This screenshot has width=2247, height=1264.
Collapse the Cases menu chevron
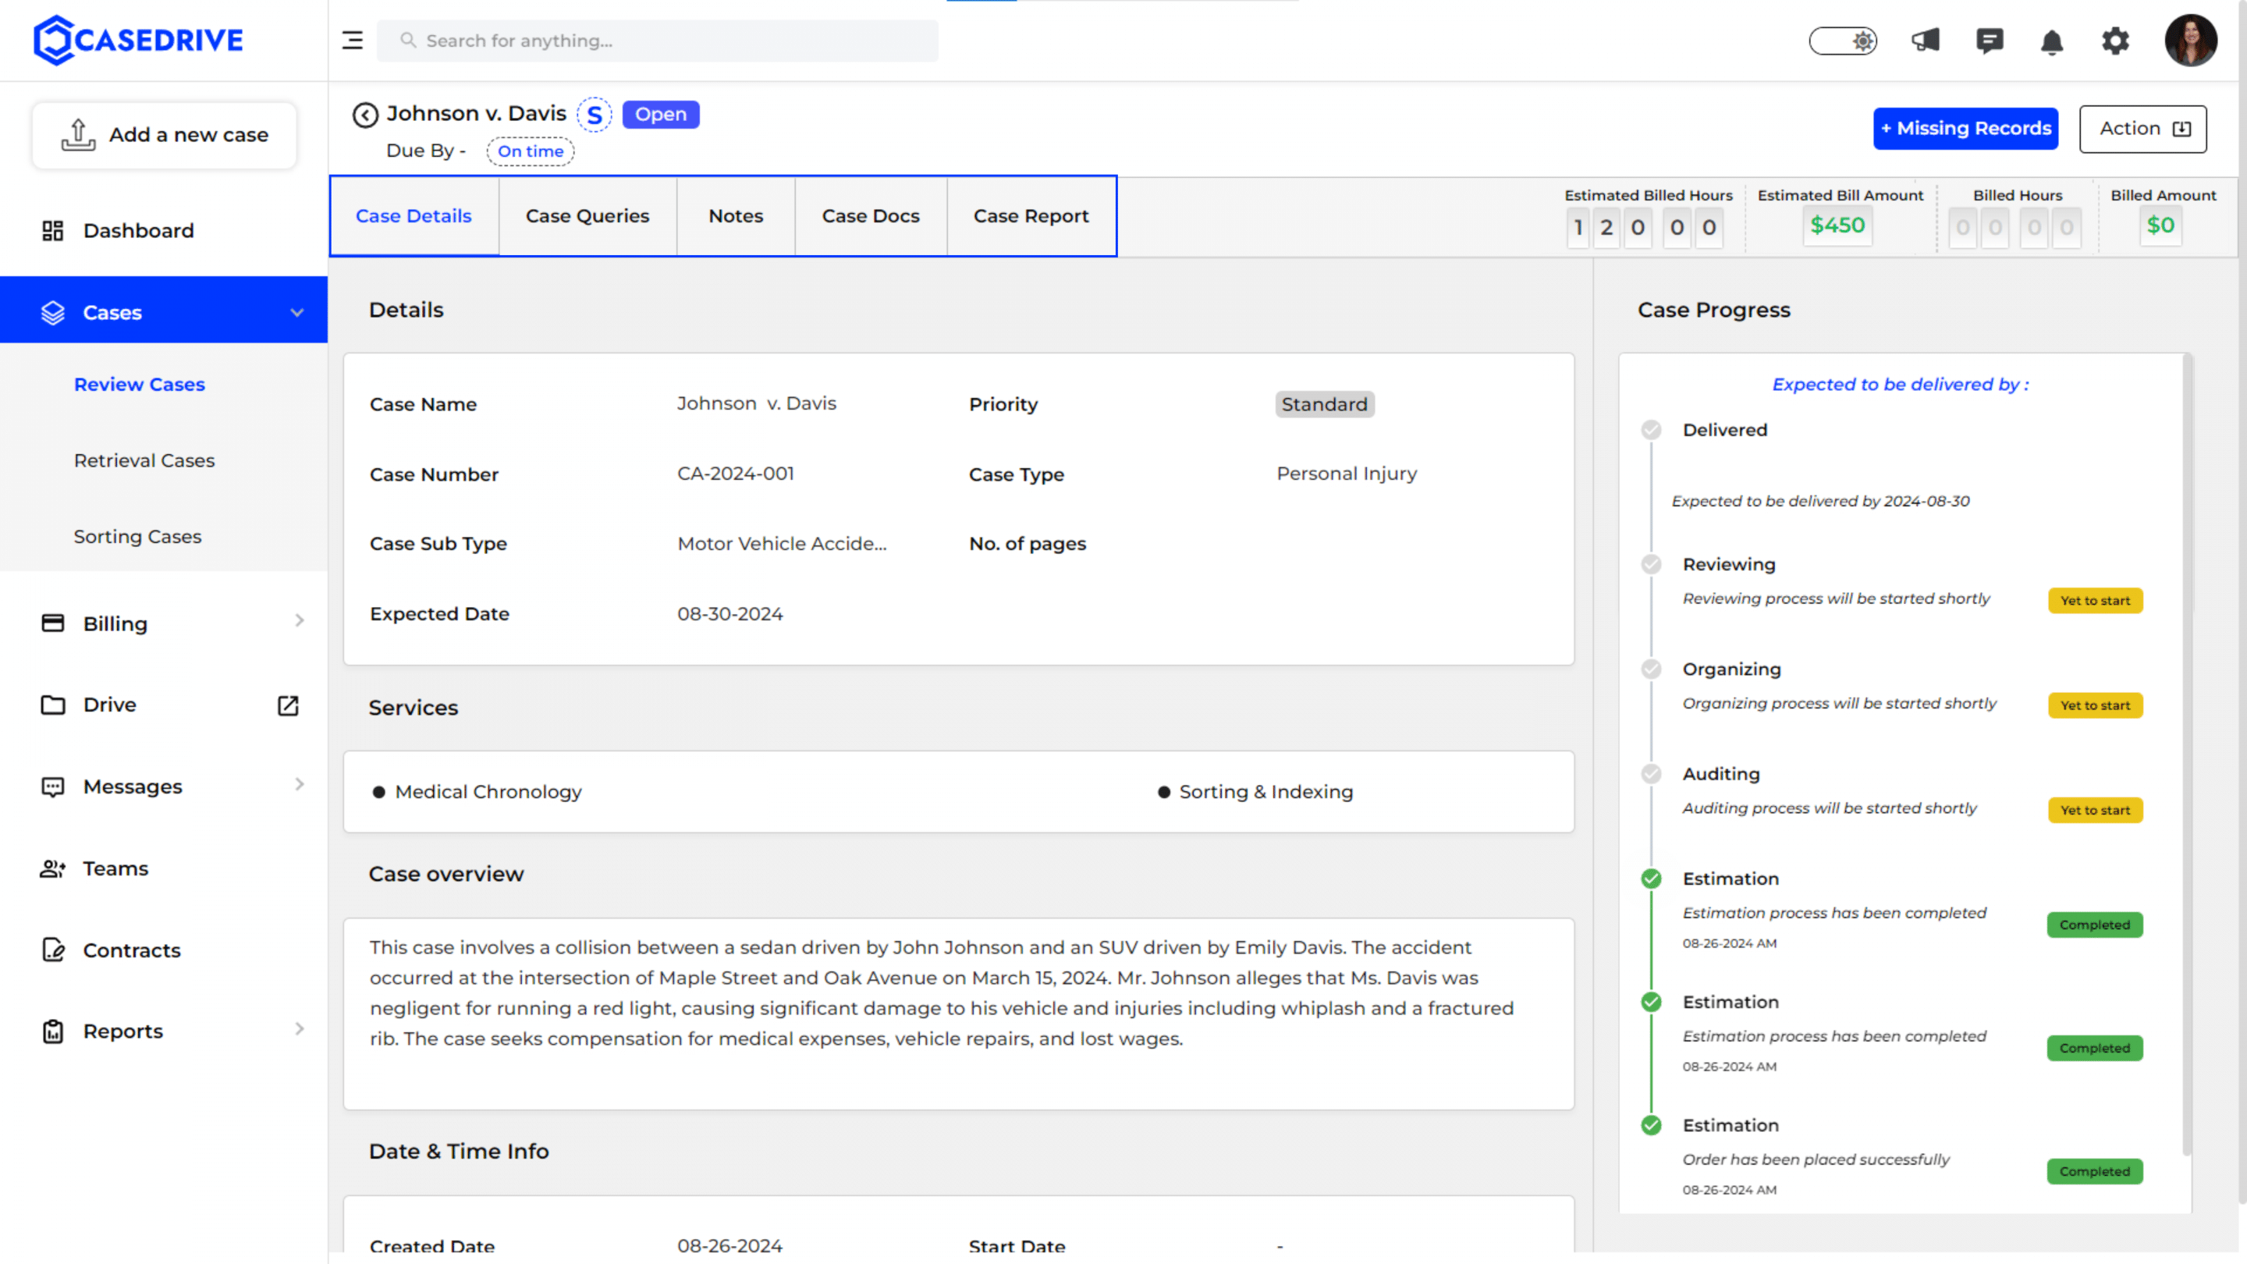pyautogui.click(x=296, y=312)
